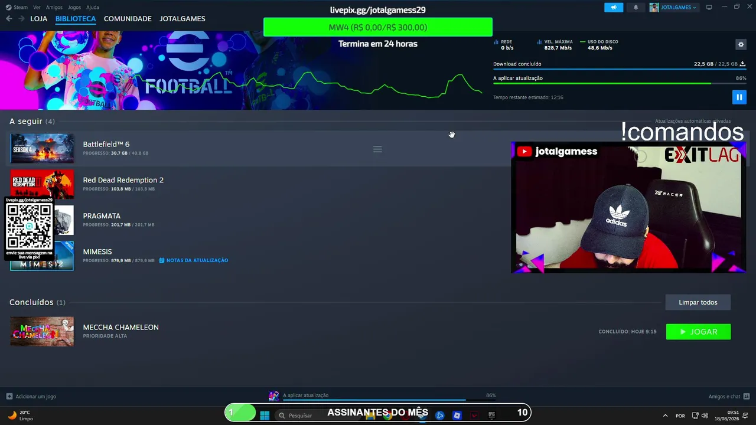
Task: Open the Steam menu
Action: click(17, 7)
